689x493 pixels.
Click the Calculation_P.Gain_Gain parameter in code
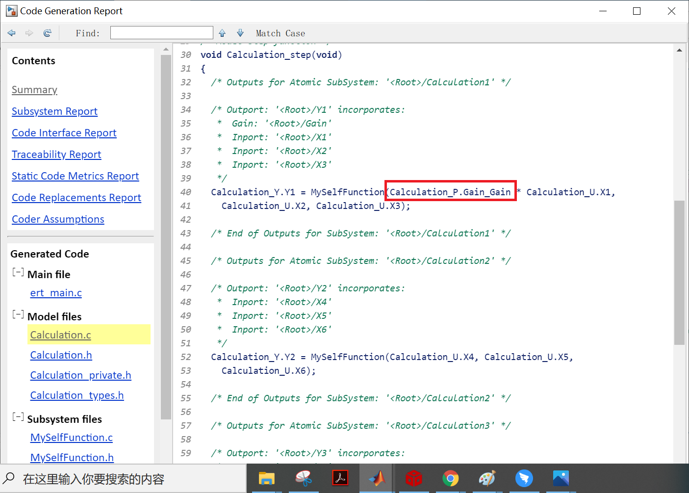click(450, 192)
